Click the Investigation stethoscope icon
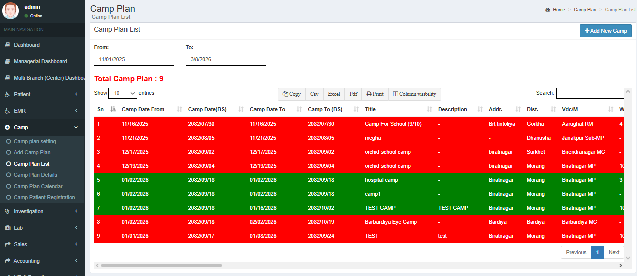Viewport: 637px width, 276px height. (7, 211)
